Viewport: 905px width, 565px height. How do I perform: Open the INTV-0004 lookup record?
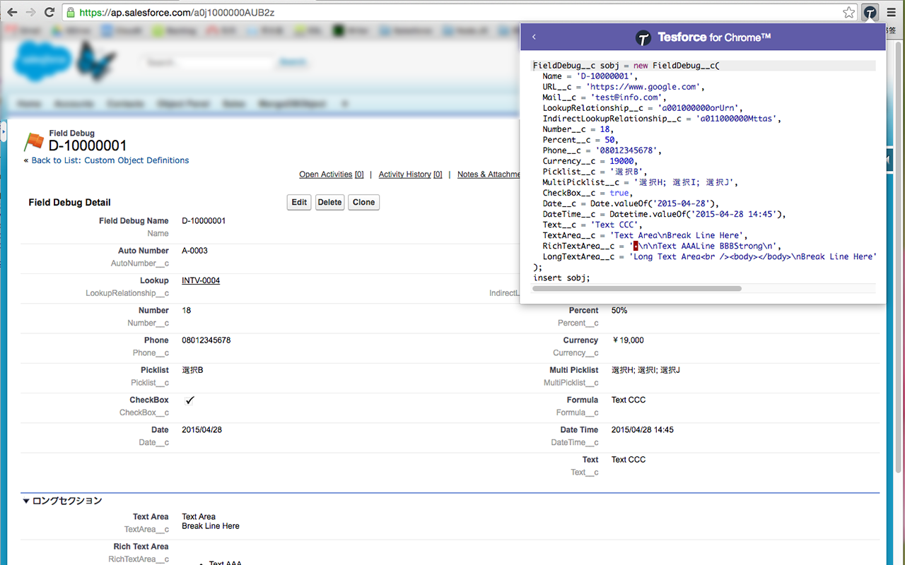pos(201,280)
